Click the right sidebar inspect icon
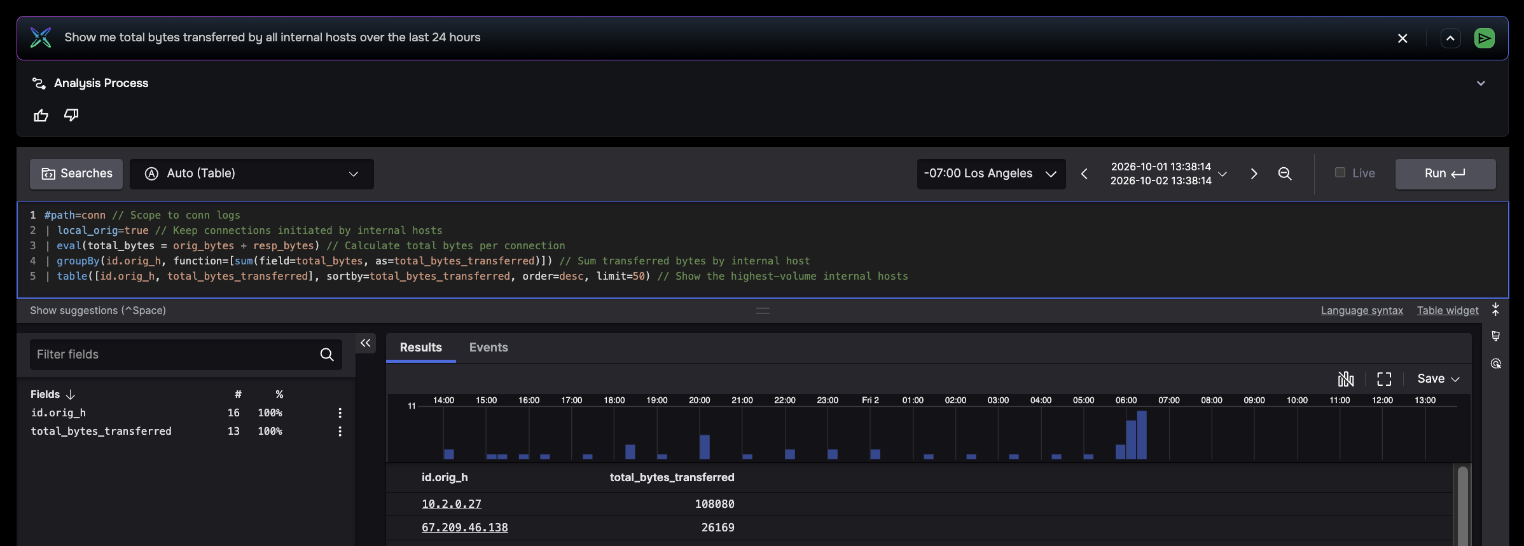This screenshot has height=546, width=1524. (x=1496, y=364)
